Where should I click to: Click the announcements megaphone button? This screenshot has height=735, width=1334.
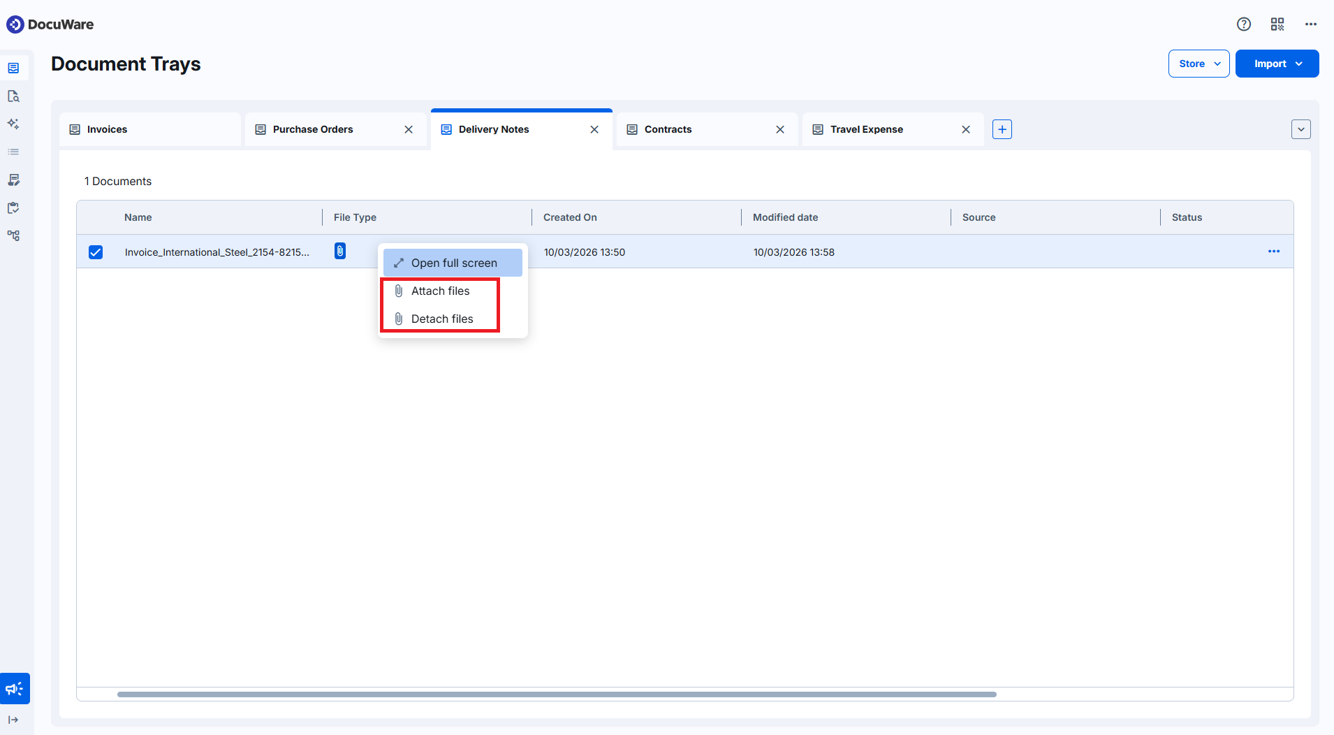[15, 689]
